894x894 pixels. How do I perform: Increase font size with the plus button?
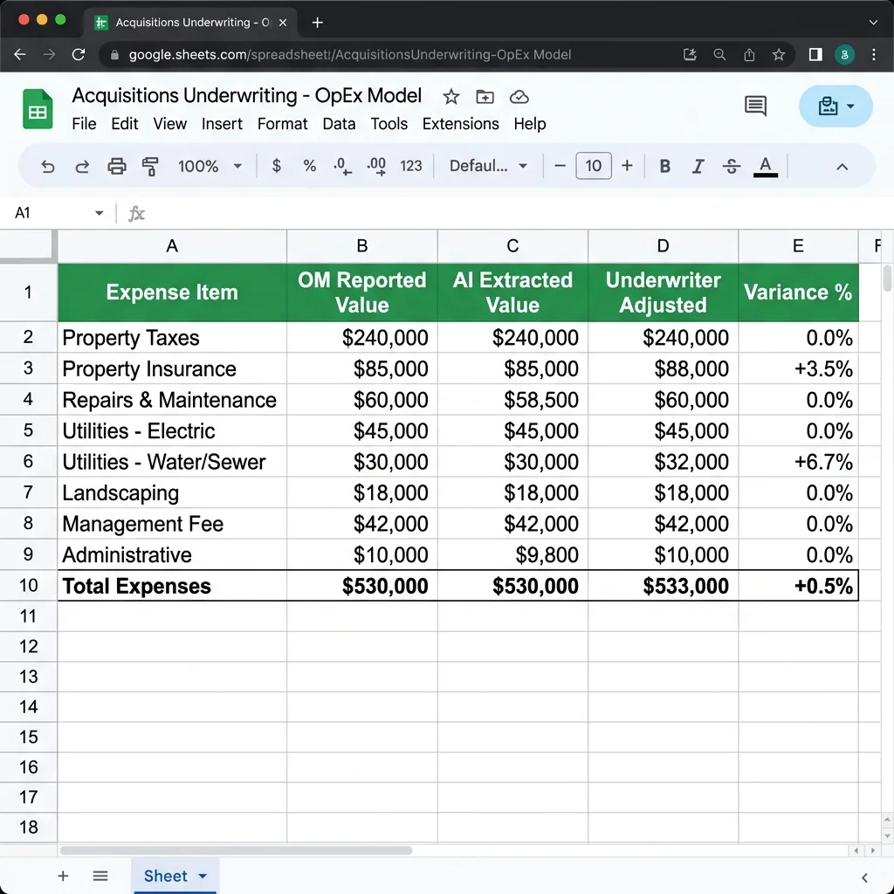tap(627, 166)
